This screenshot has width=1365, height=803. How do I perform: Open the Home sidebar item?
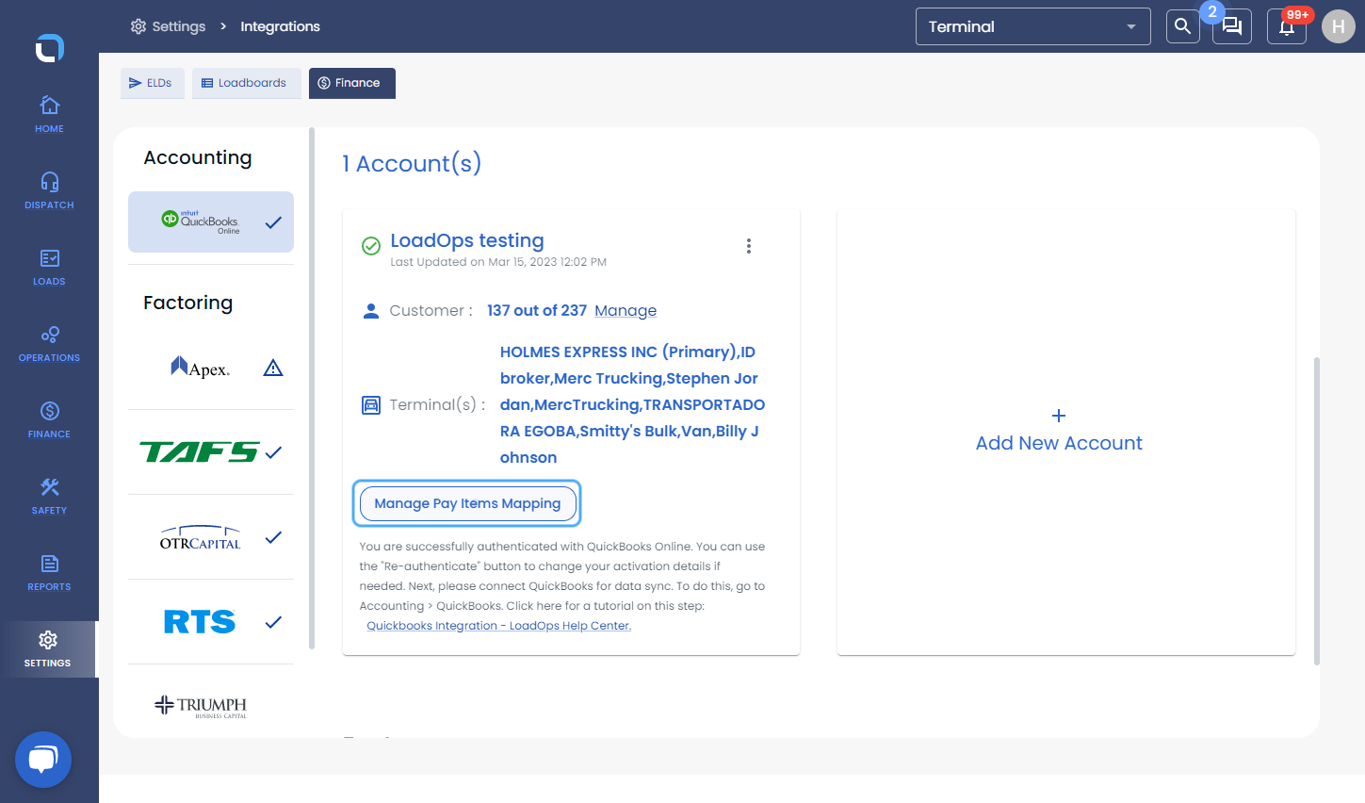49,114
